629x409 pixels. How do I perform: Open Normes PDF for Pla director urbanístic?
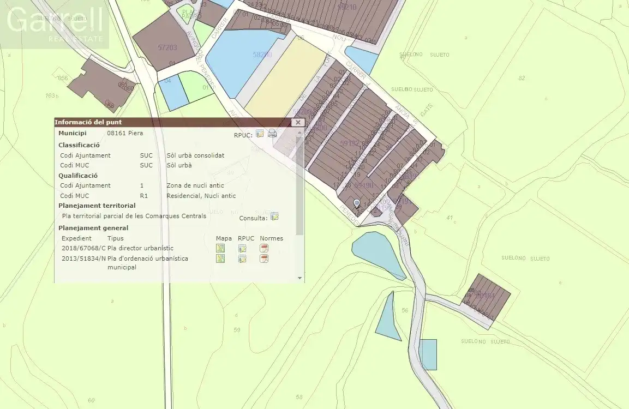tap(264, 248)
